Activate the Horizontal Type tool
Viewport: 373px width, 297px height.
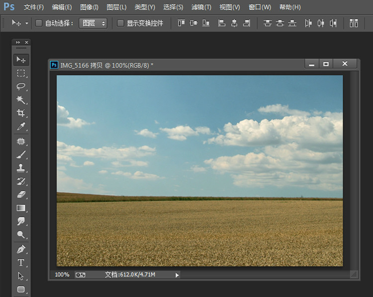pos(21,263)
